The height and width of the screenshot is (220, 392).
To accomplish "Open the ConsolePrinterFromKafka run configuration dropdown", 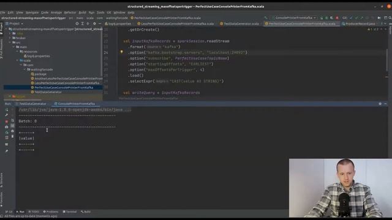I will 295,18.
